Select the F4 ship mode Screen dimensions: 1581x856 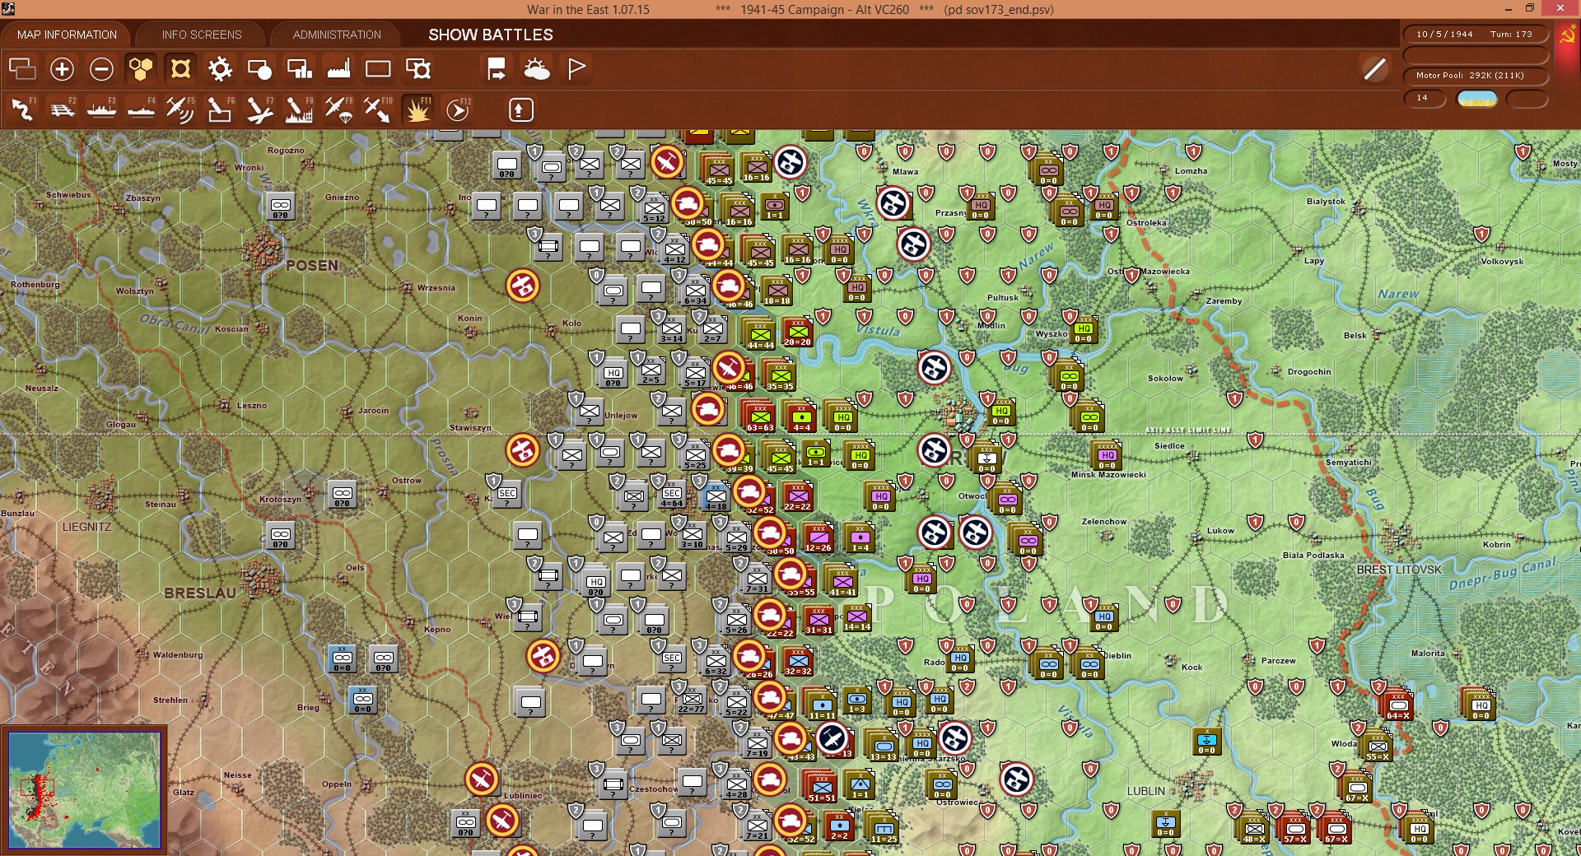pos(141,109)
